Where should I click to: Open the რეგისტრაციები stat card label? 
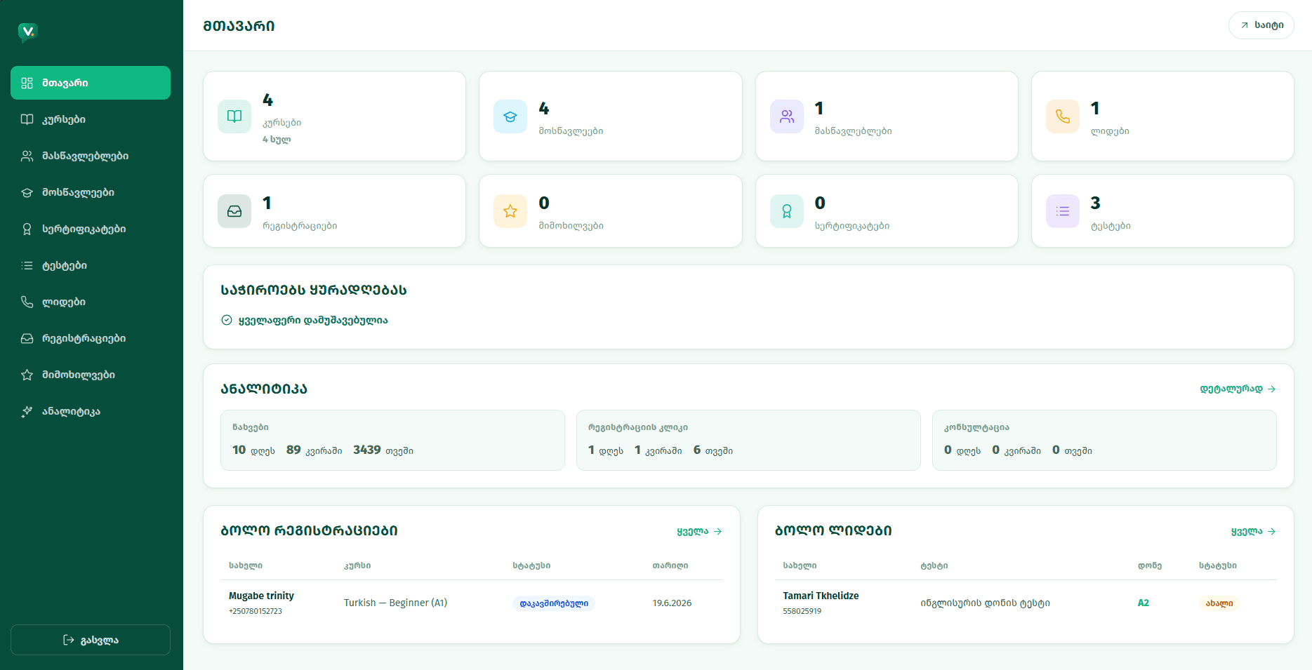(x=300, y=226)
